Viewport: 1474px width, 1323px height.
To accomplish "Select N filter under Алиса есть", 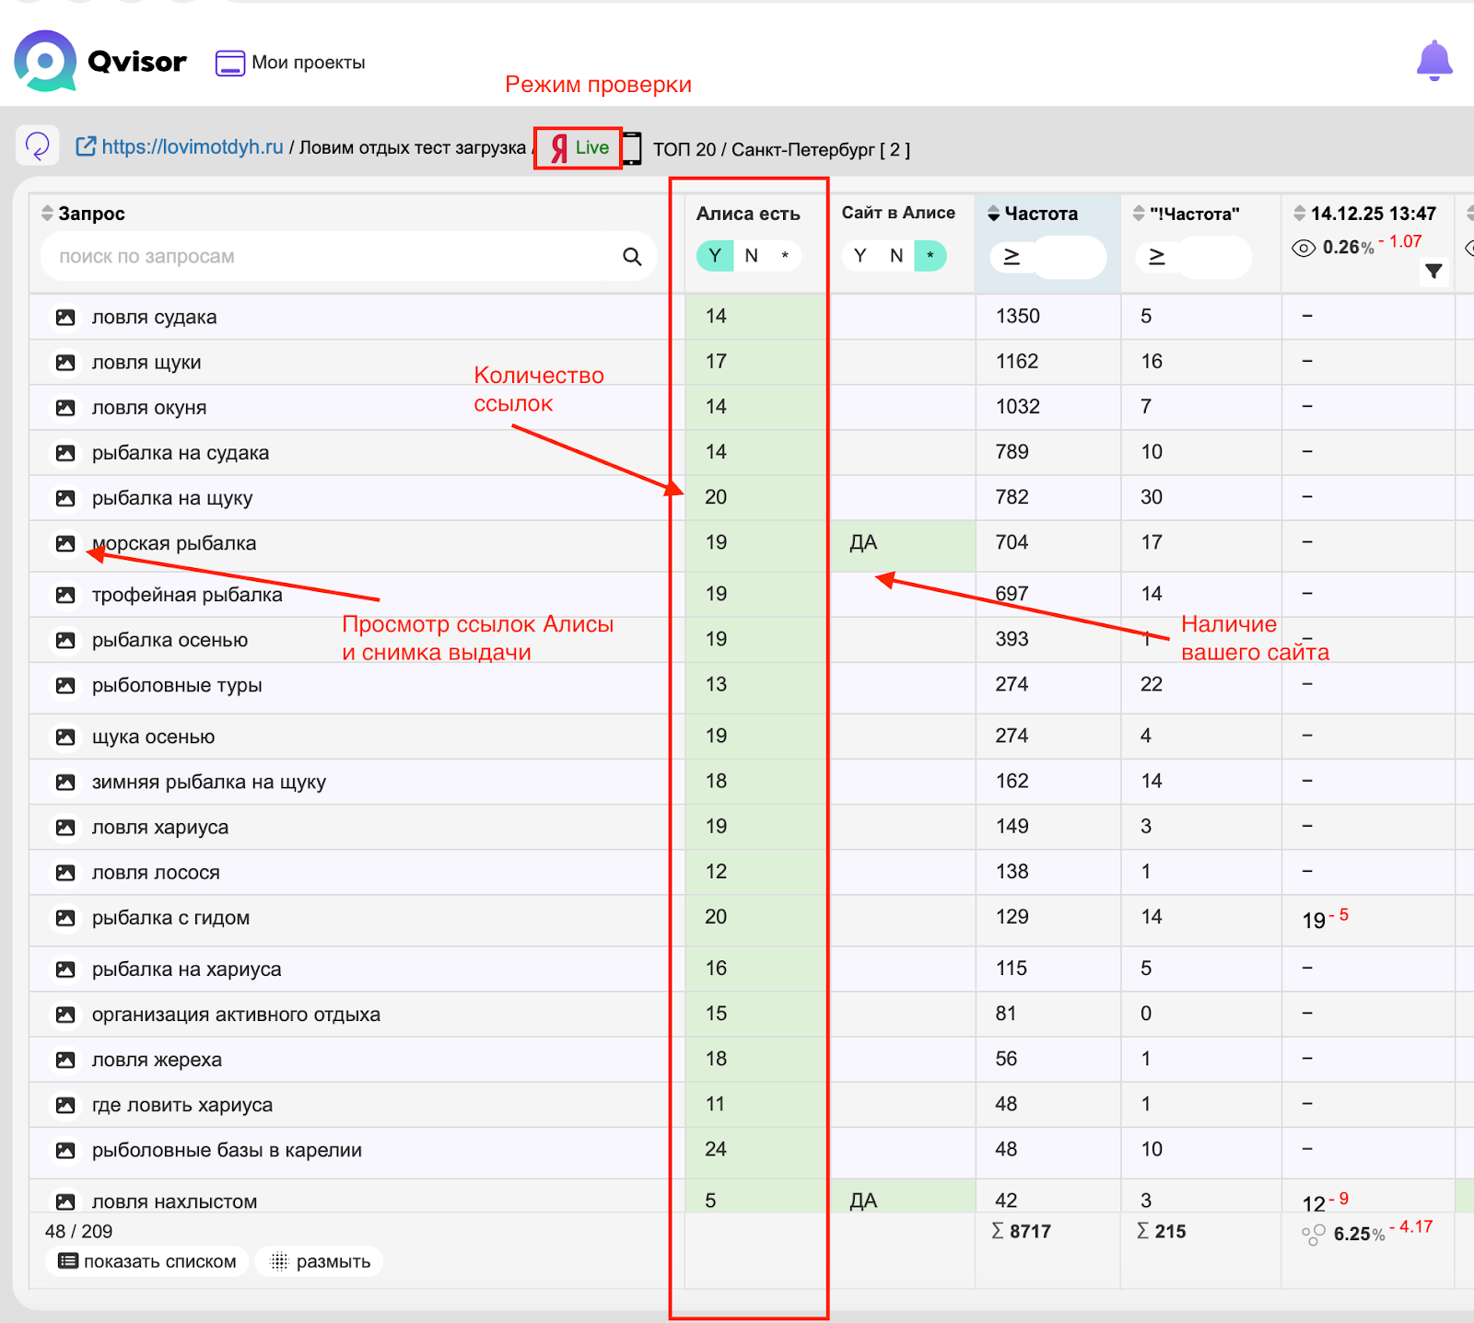I will (x=752, y=256).
